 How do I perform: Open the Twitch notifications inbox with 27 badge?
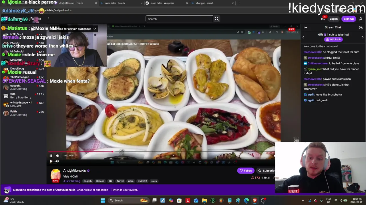[x=323, y=19]
